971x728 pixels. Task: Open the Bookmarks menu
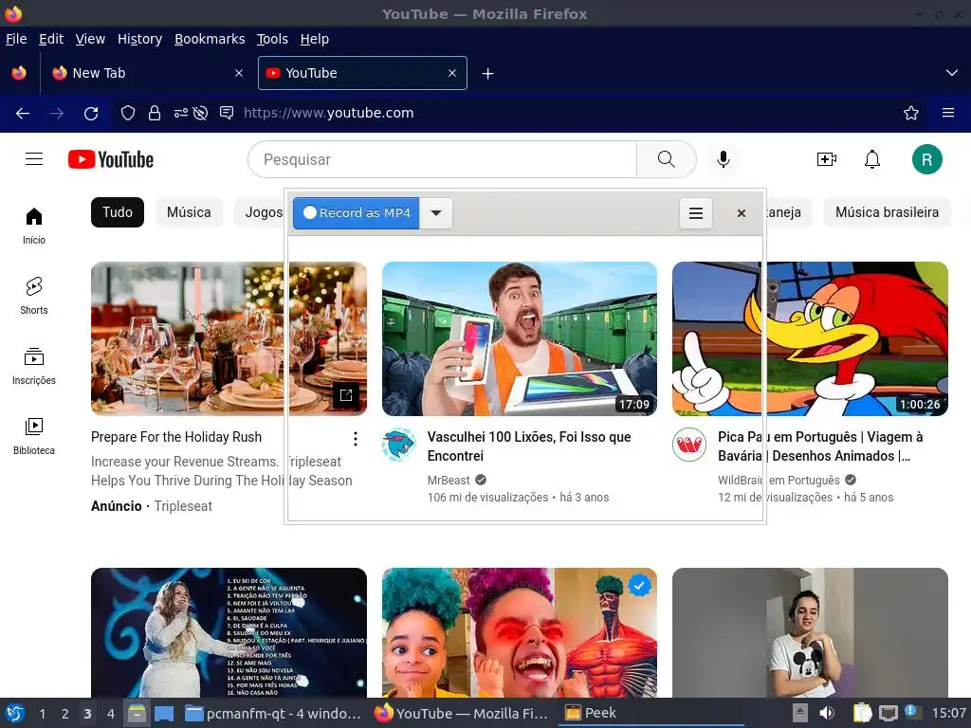click(210, 39)
